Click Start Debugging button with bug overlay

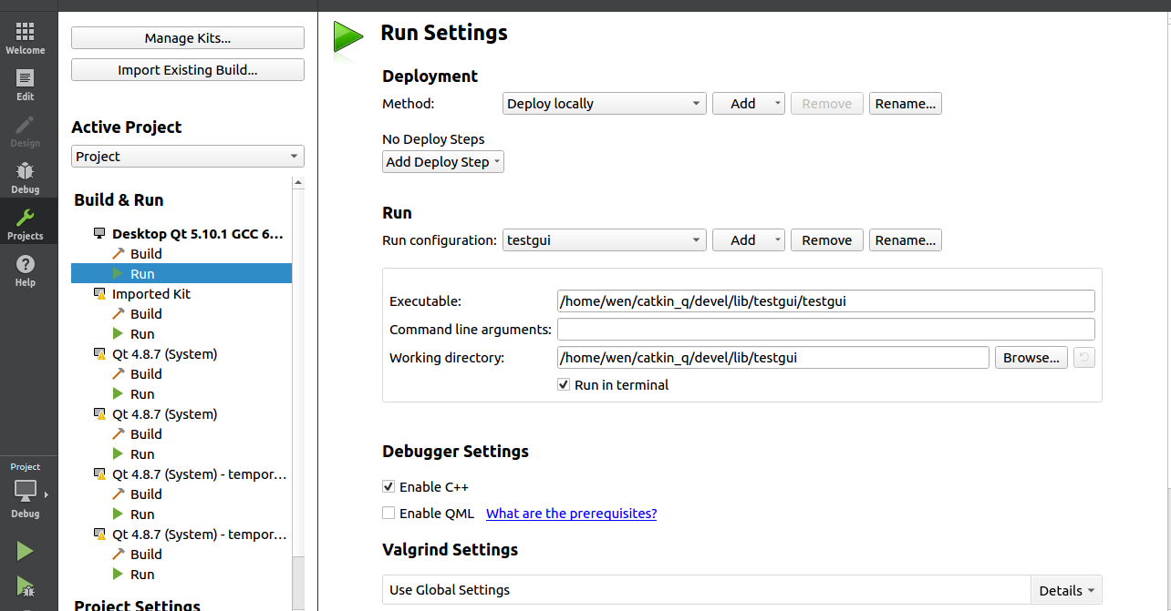coord(26,588)
